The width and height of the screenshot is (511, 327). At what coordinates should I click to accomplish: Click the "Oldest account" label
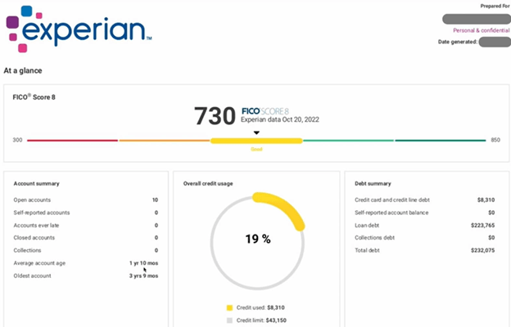[32, 275]
